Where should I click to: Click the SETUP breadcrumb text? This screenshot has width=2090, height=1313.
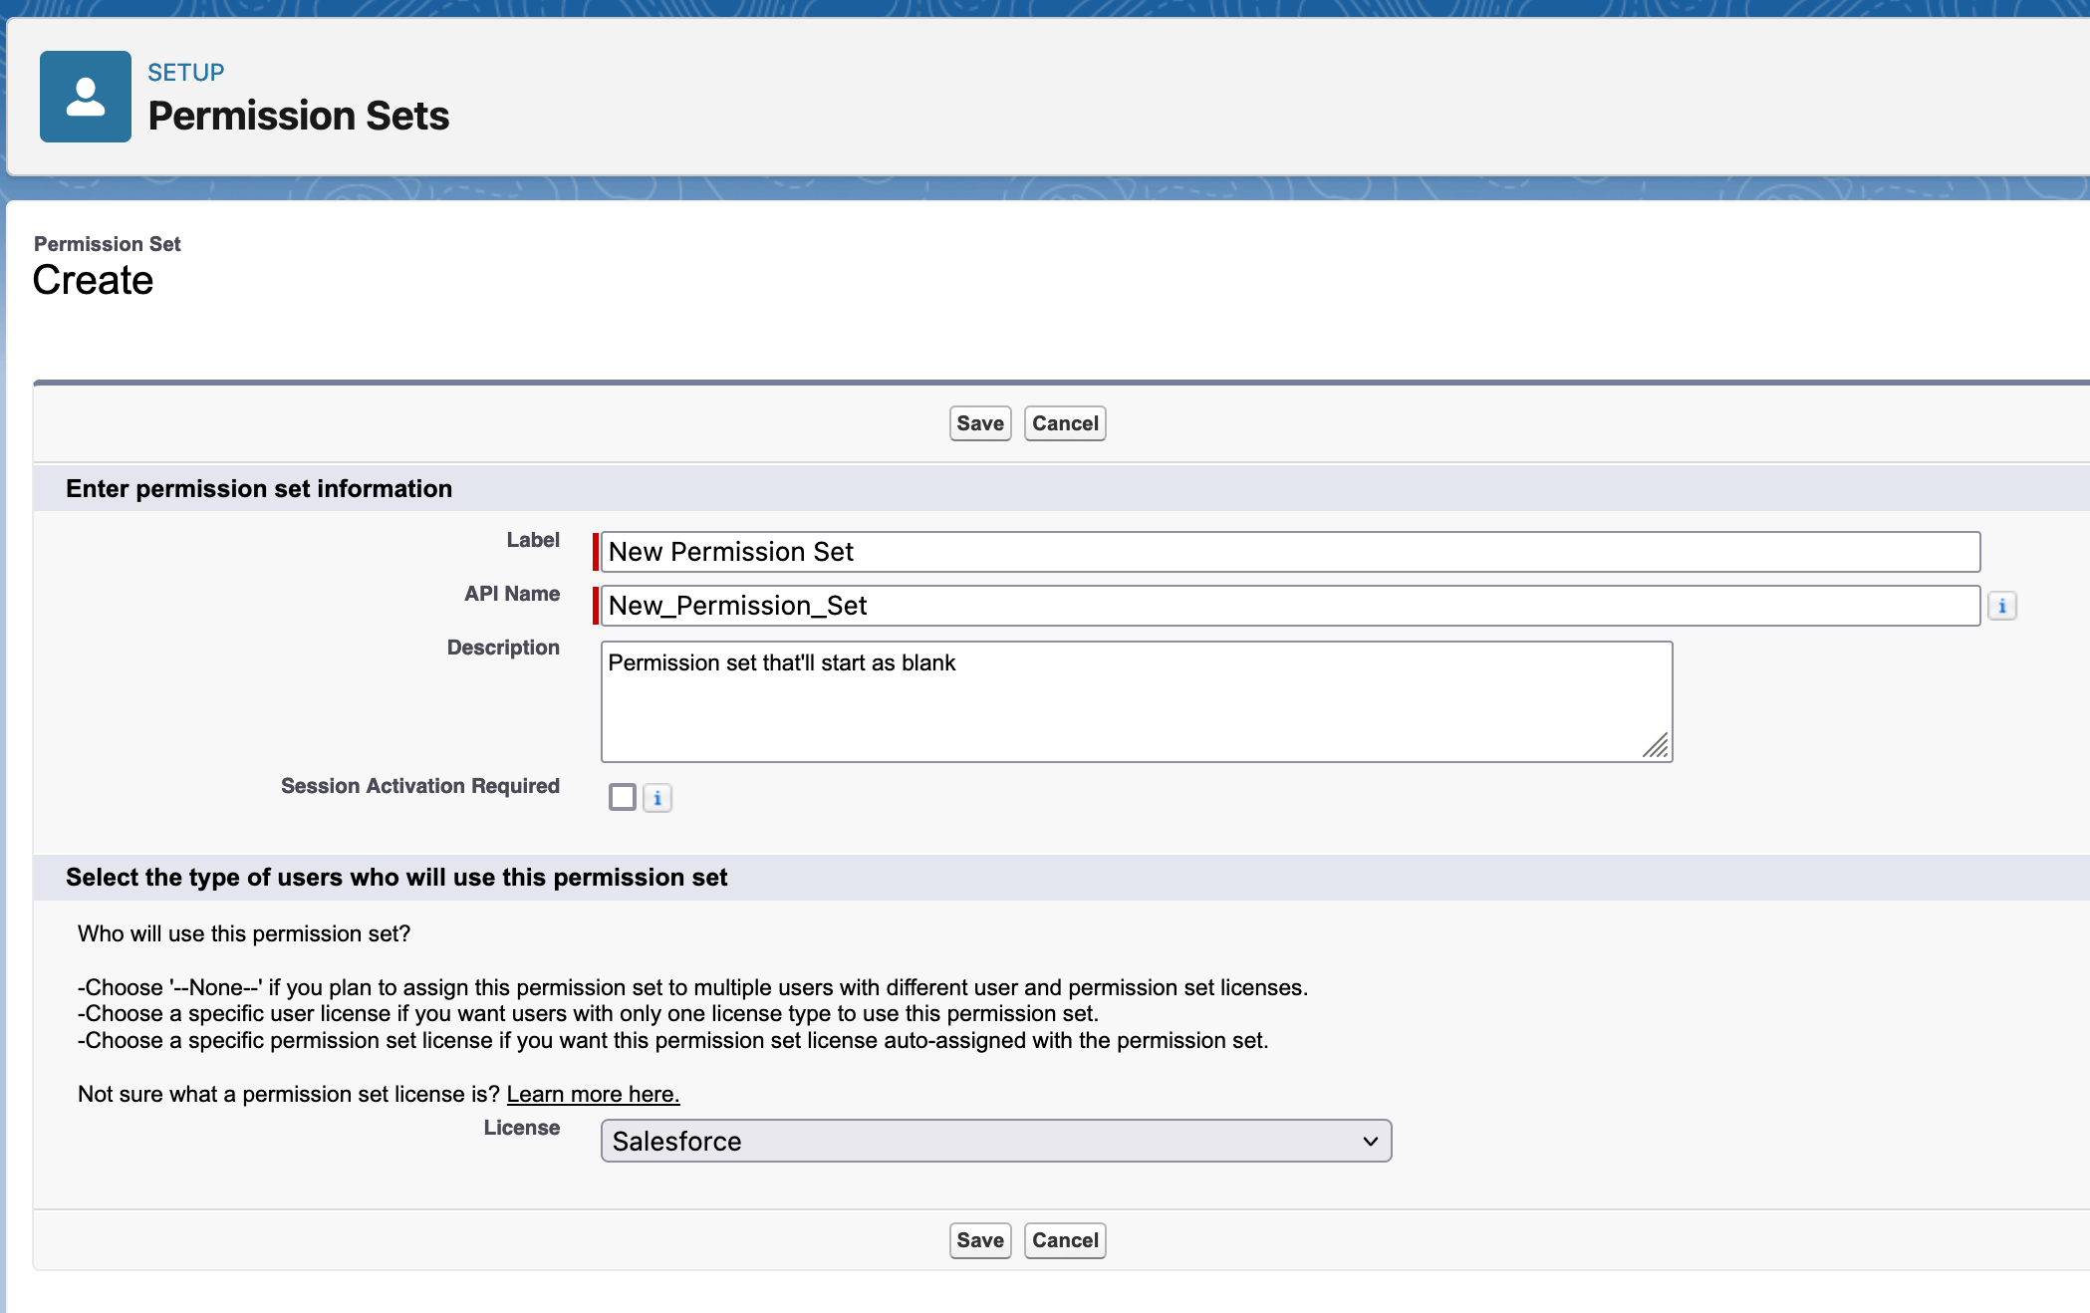click(186, 73)
